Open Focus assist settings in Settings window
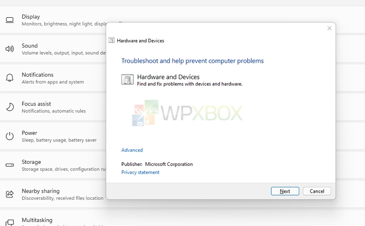Screen dimensions: 365x226 (x=53, y=107)
